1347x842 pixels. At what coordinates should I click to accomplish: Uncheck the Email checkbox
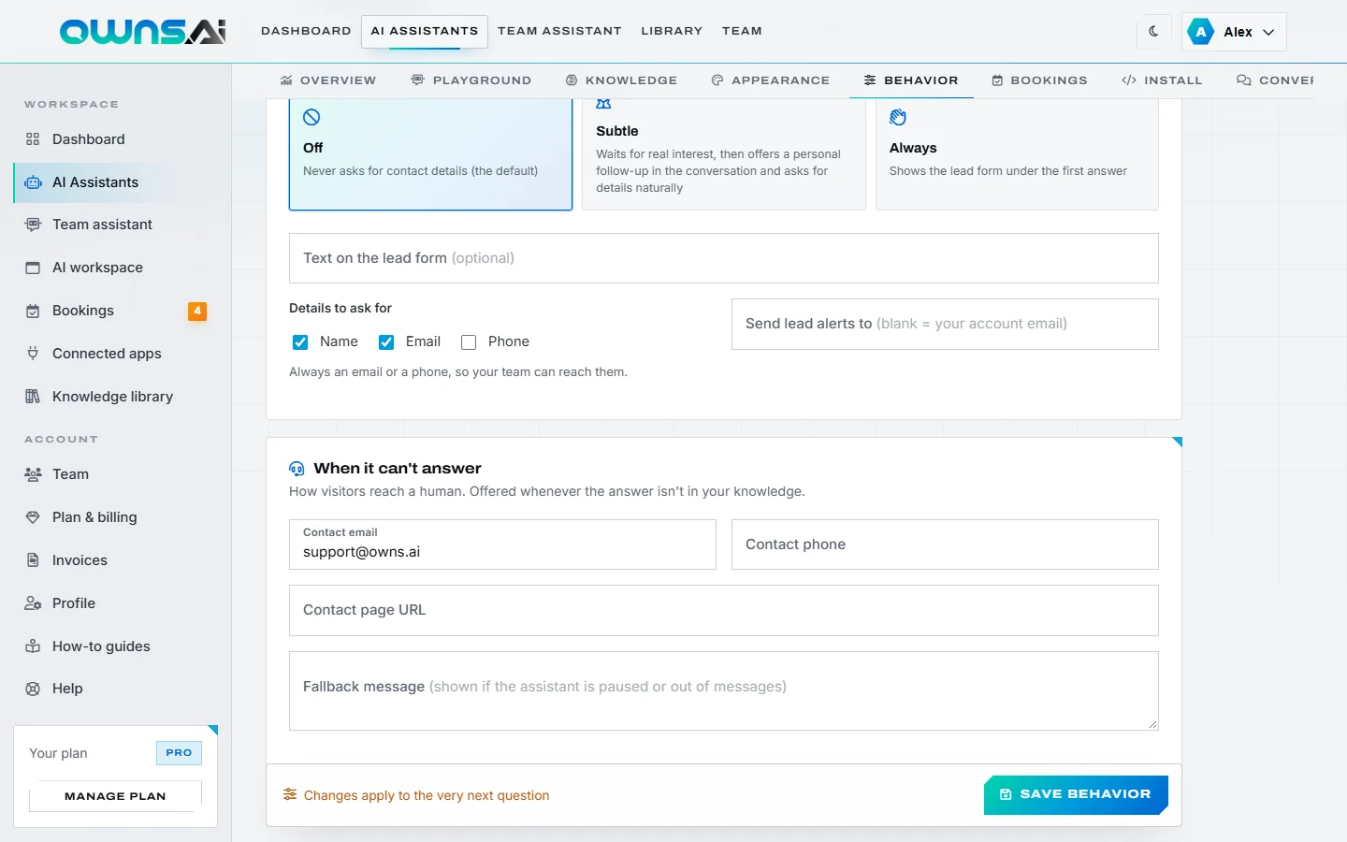point(386,342)
